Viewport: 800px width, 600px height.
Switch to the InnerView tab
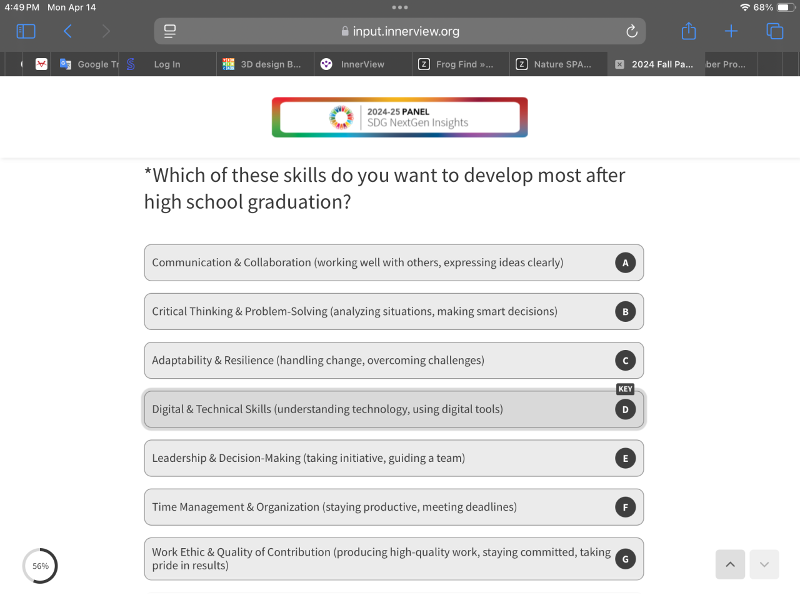point(362,64)
